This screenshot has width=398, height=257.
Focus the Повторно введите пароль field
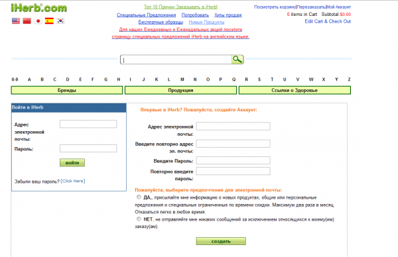click(x=233, y=171)
